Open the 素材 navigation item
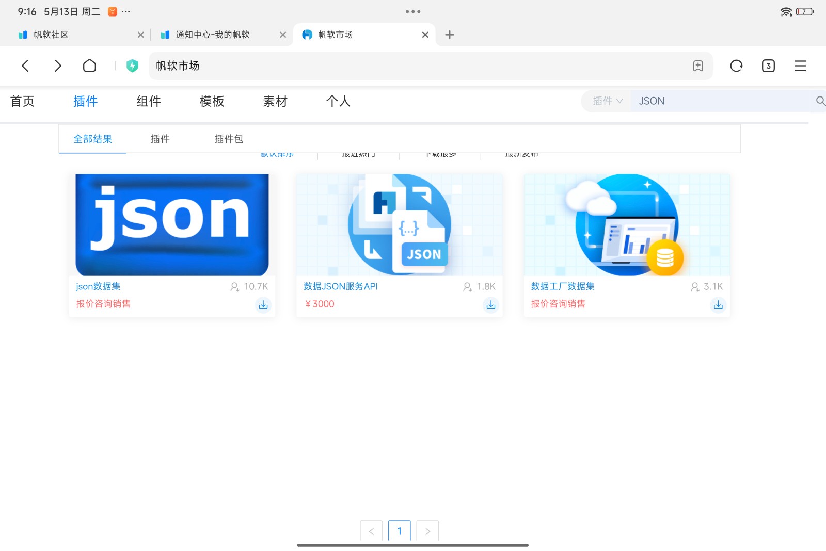826x551 pixels. pos(275,101)
